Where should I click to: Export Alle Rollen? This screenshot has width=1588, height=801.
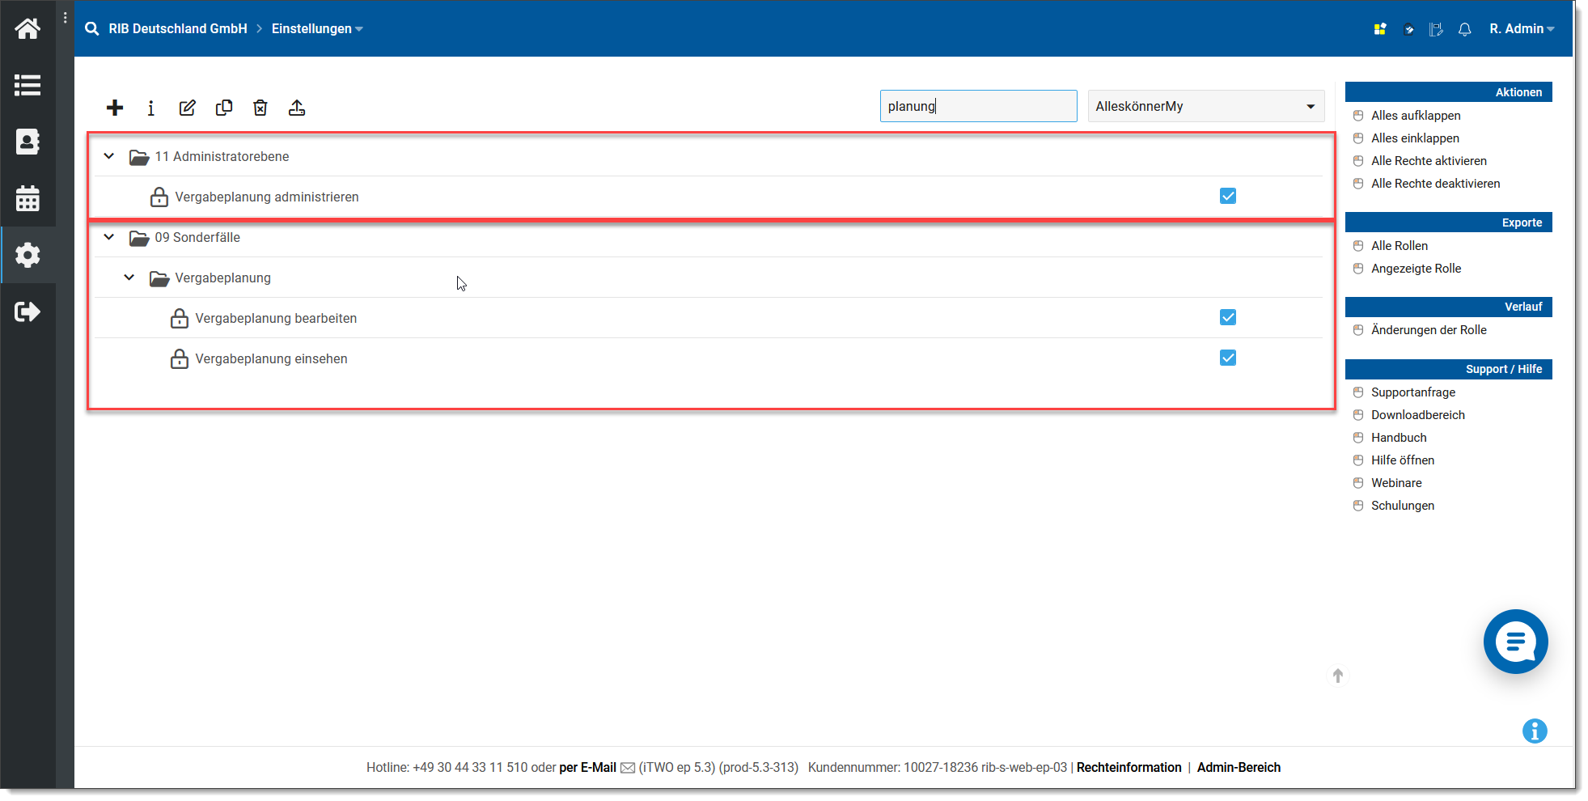[1400, 246]
